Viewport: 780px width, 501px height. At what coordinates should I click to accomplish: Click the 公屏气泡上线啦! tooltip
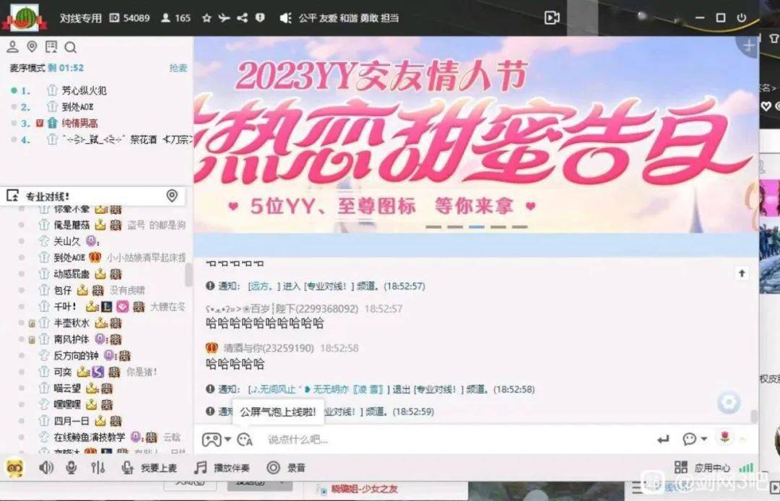pos(278,412)
